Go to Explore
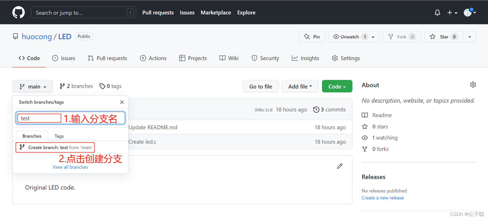Screen dimensions: 488x219 246,12
